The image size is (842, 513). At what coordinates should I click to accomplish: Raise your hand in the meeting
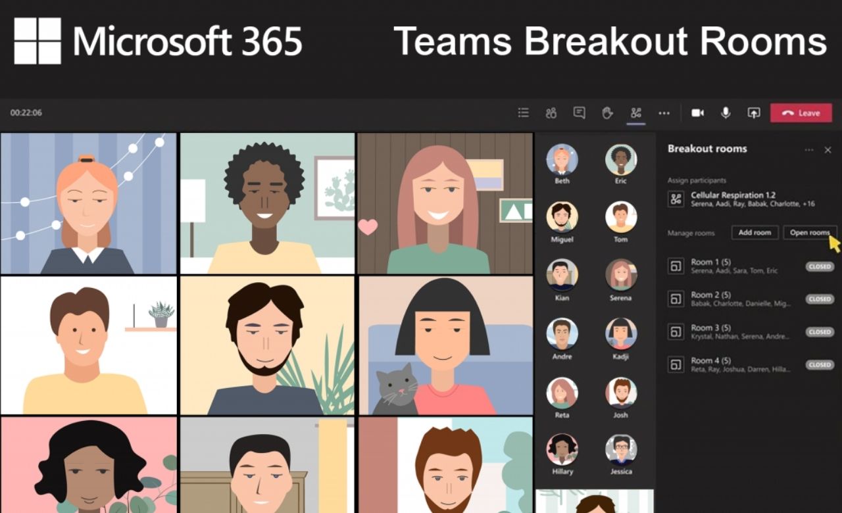(606, 112)
